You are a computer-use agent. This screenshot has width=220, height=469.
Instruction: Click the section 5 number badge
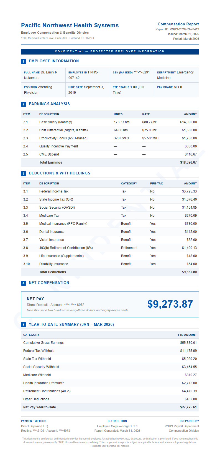click(24, 325)
